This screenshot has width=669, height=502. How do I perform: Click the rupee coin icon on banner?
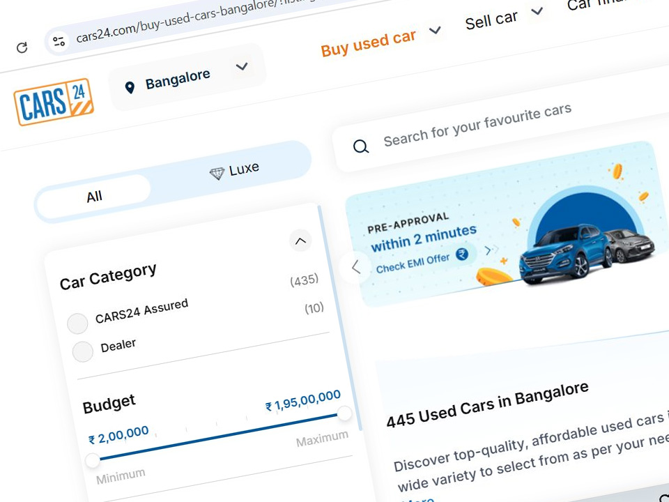[x=463, y=255]
